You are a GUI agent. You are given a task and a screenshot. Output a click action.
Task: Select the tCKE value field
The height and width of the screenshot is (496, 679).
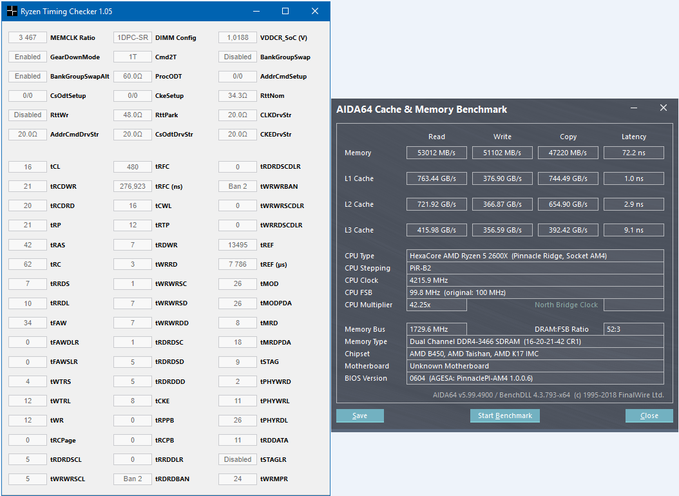133,401
